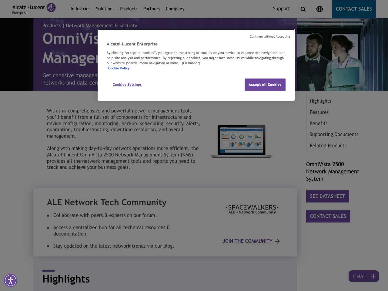
Task: Accept All Cookies in the banner
Action: point(265,85)
